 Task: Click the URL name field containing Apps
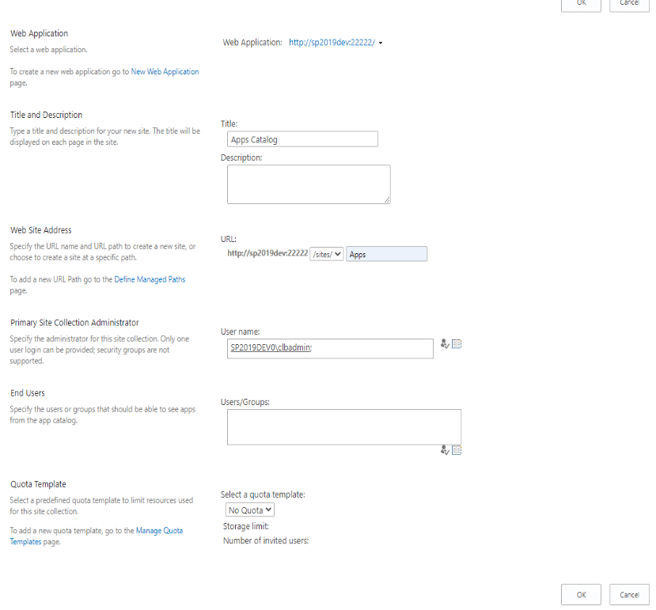[386, 254]
